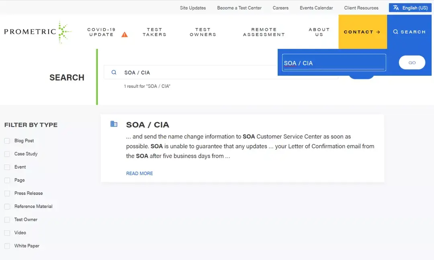Viewport: 434px width, 260px height.
Task: Click the blue header search input field
Action: point(334,63)
